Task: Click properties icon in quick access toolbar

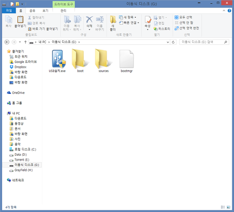Action: [x=12, y=4]
